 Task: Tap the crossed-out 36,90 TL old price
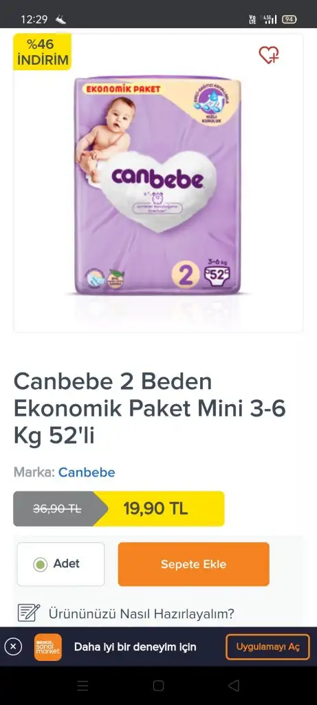click(x=57, y=509)
